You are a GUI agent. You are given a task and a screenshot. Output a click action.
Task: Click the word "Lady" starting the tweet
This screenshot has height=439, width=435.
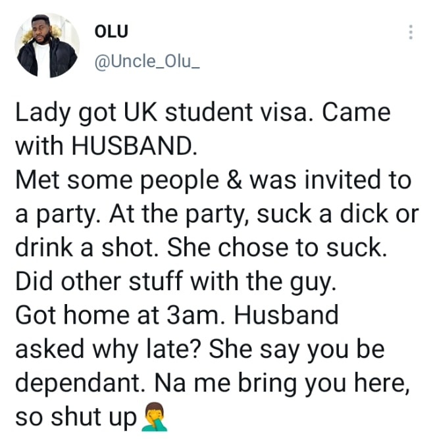pyautogui.click(x=43, y=114)
